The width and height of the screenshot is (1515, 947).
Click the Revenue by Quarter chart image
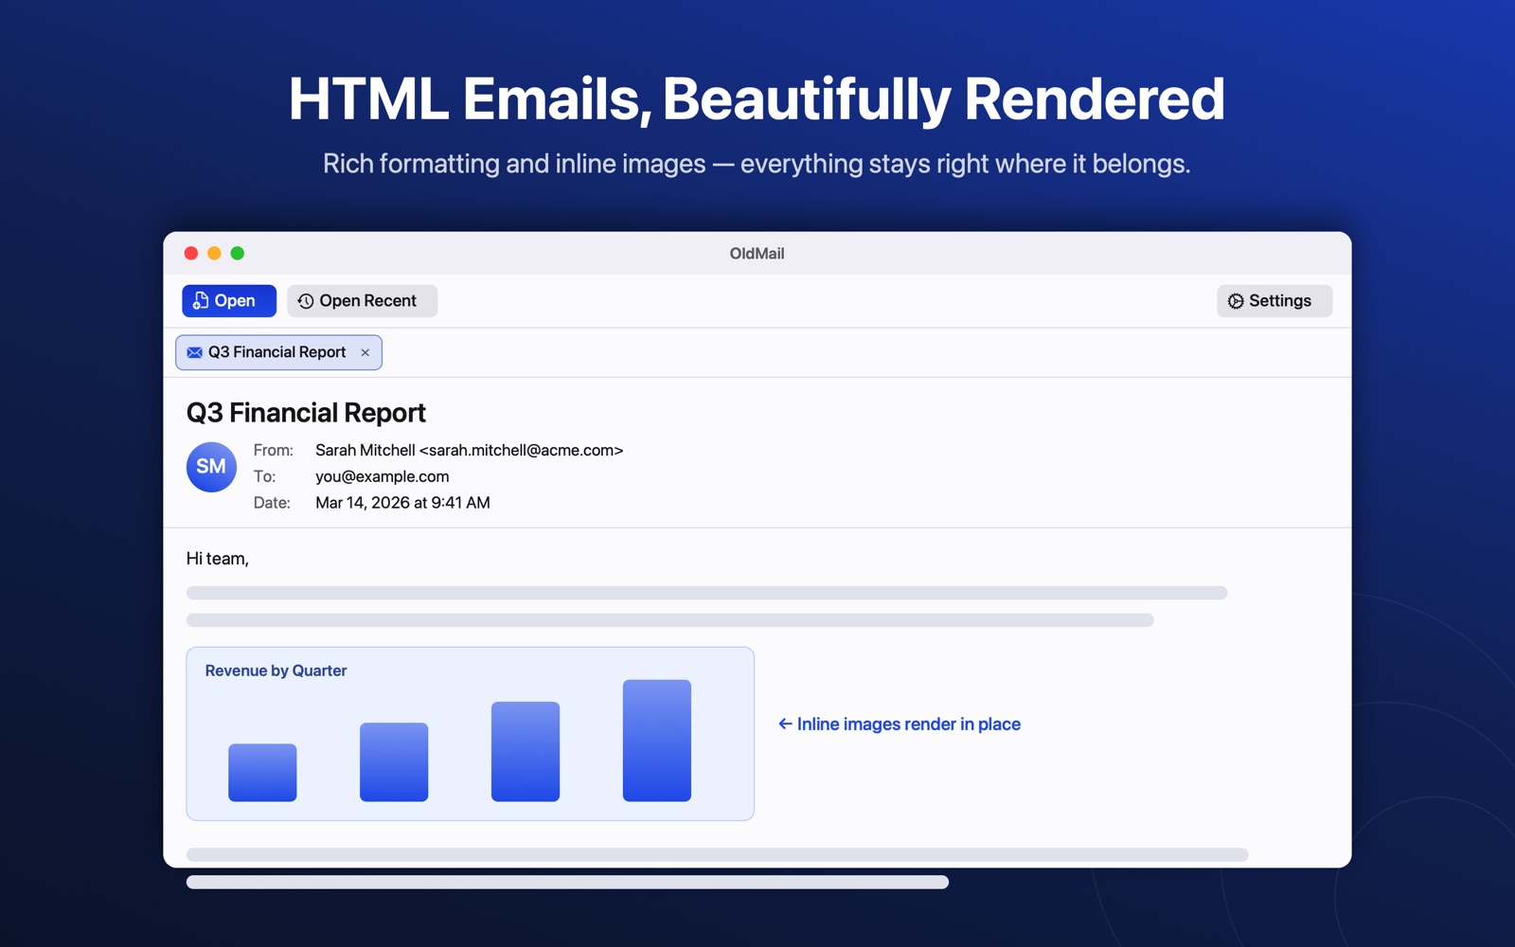coord(471,734)
